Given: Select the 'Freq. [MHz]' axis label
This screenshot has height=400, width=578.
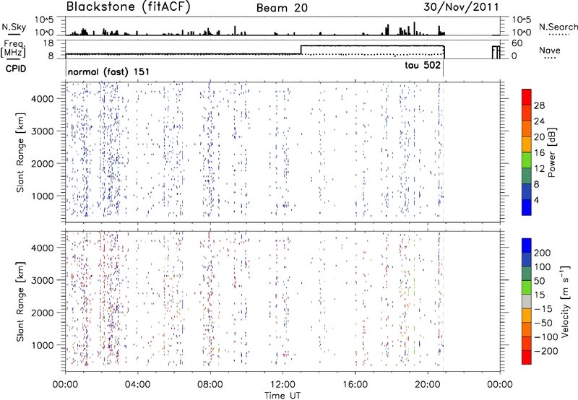Looking at the screenshot, I should click(14, 49).
